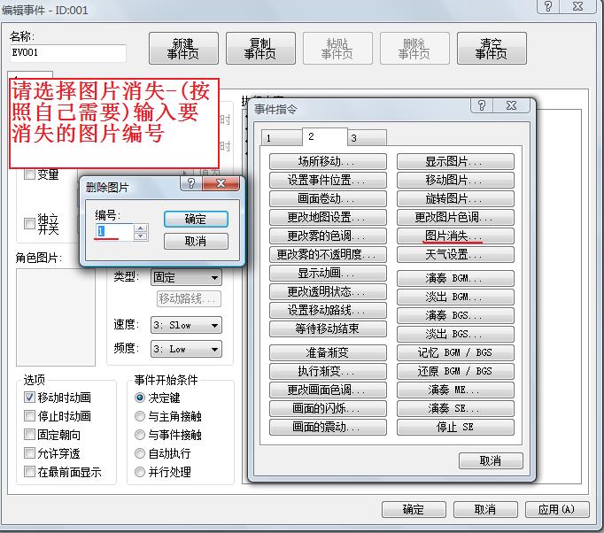Select 并行处理 start condition
This screenshot has height=533, width=604.
coord(140,471)
